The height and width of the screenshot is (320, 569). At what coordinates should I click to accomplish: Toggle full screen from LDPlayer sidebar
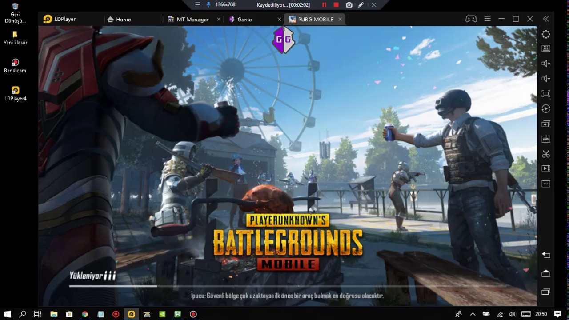tap(546, 94)
